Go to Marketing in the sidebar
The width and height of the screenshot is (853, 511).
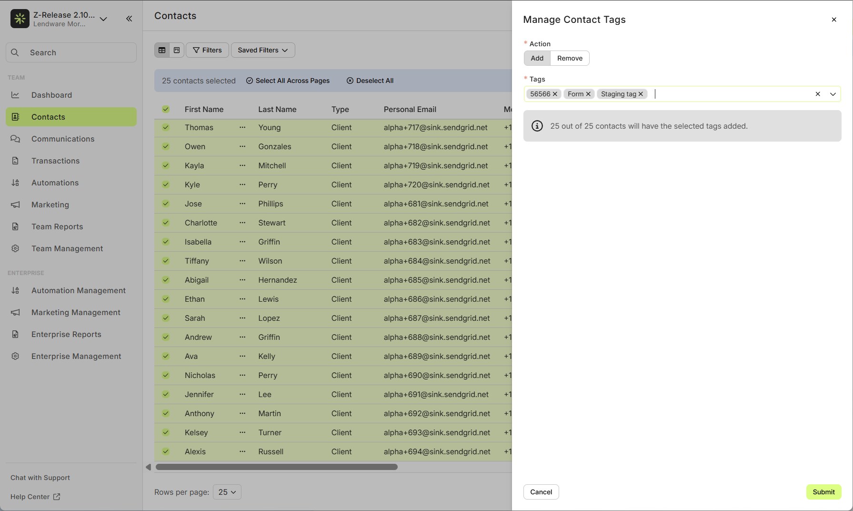coord(71,204)
